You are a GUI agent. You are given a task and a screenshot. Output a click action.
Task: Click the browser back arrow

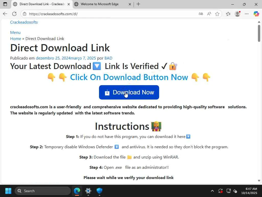[x=5, y=14]
